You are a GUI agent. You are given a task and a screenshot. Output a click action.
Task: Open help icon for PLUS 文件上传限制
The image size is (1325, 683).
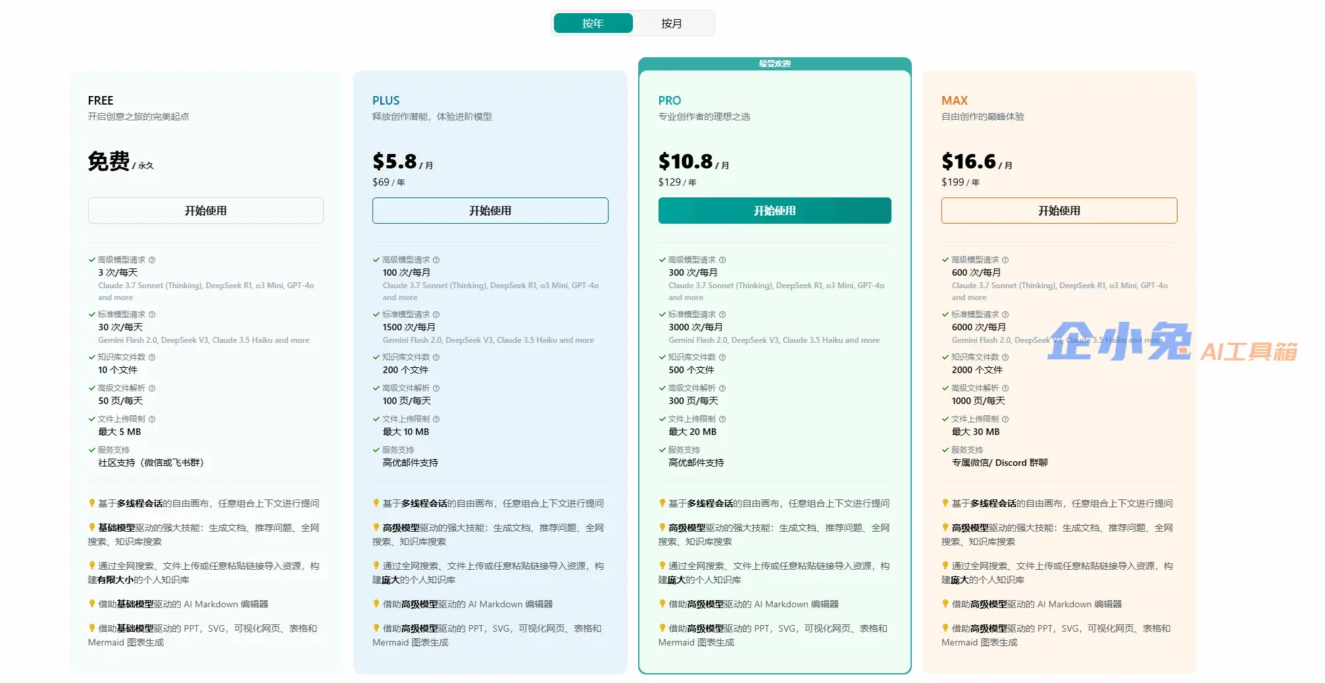tap(436, 419)
